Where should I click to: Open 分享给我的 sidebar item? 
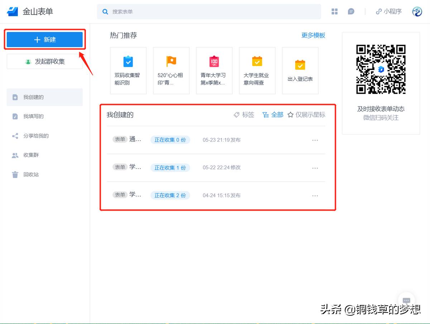point(36,136)
